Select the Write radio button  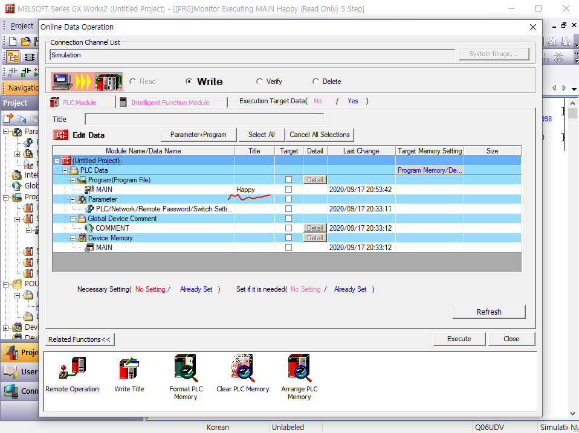coord(189,82)
